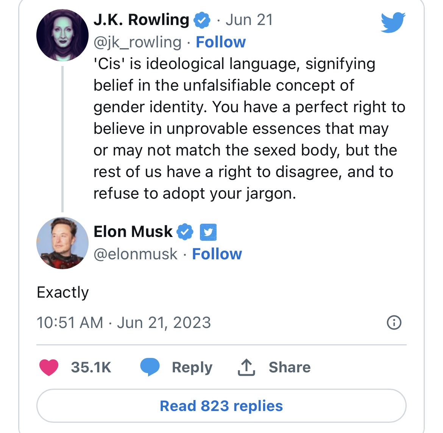Click J.K. Rowling's verified badge
This screenshot has width=443, height=433.
(x=202, y=20)
